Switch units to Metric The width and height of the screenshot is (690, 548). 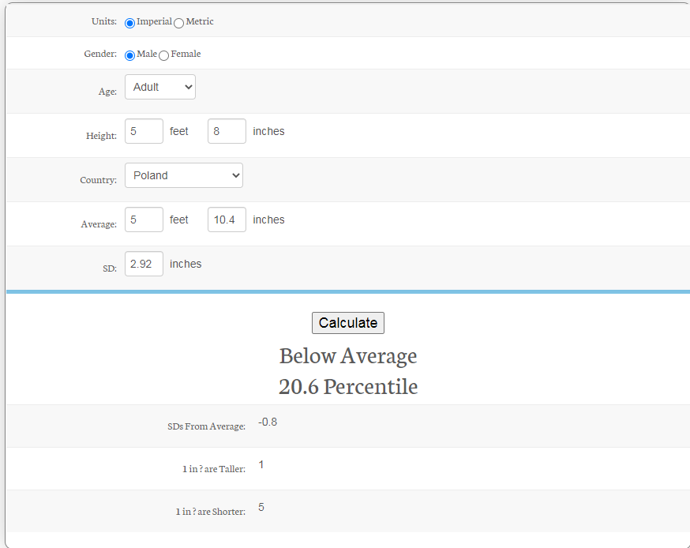[x=178, y=23]
